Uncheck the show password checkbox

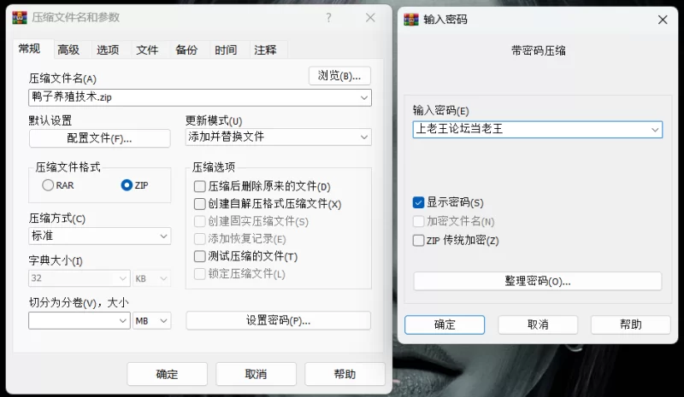pyautogui.click(x=418, y=202)
